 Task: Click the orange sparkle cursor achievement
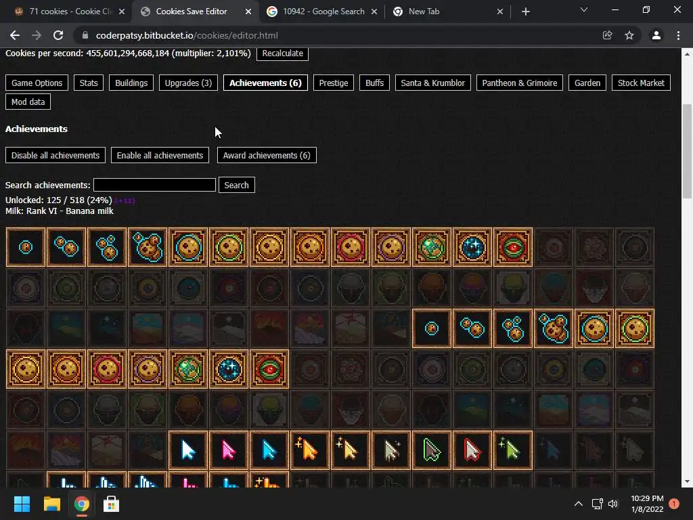(x=310, y=450)
